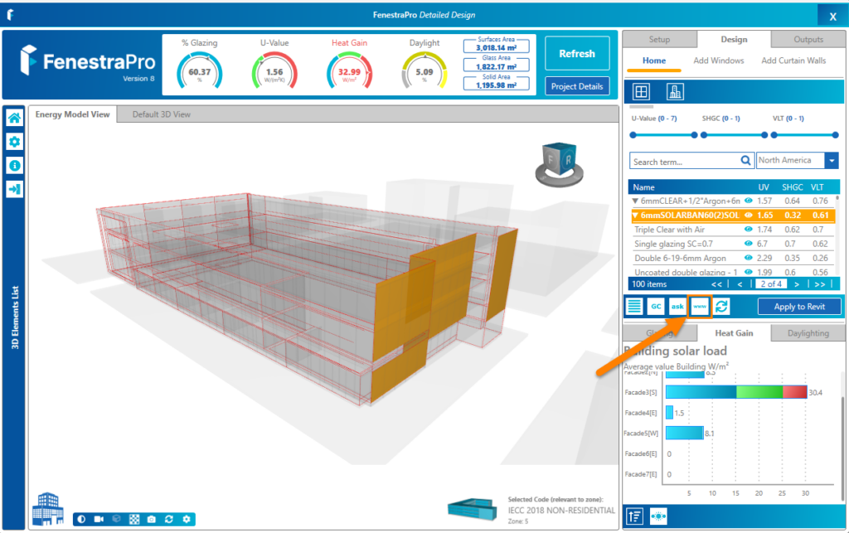The height and width of the screenshot is (533, 849).
Task: Open the Energy Model View tab
Action: pyautogui.click(x=73, y=114)
